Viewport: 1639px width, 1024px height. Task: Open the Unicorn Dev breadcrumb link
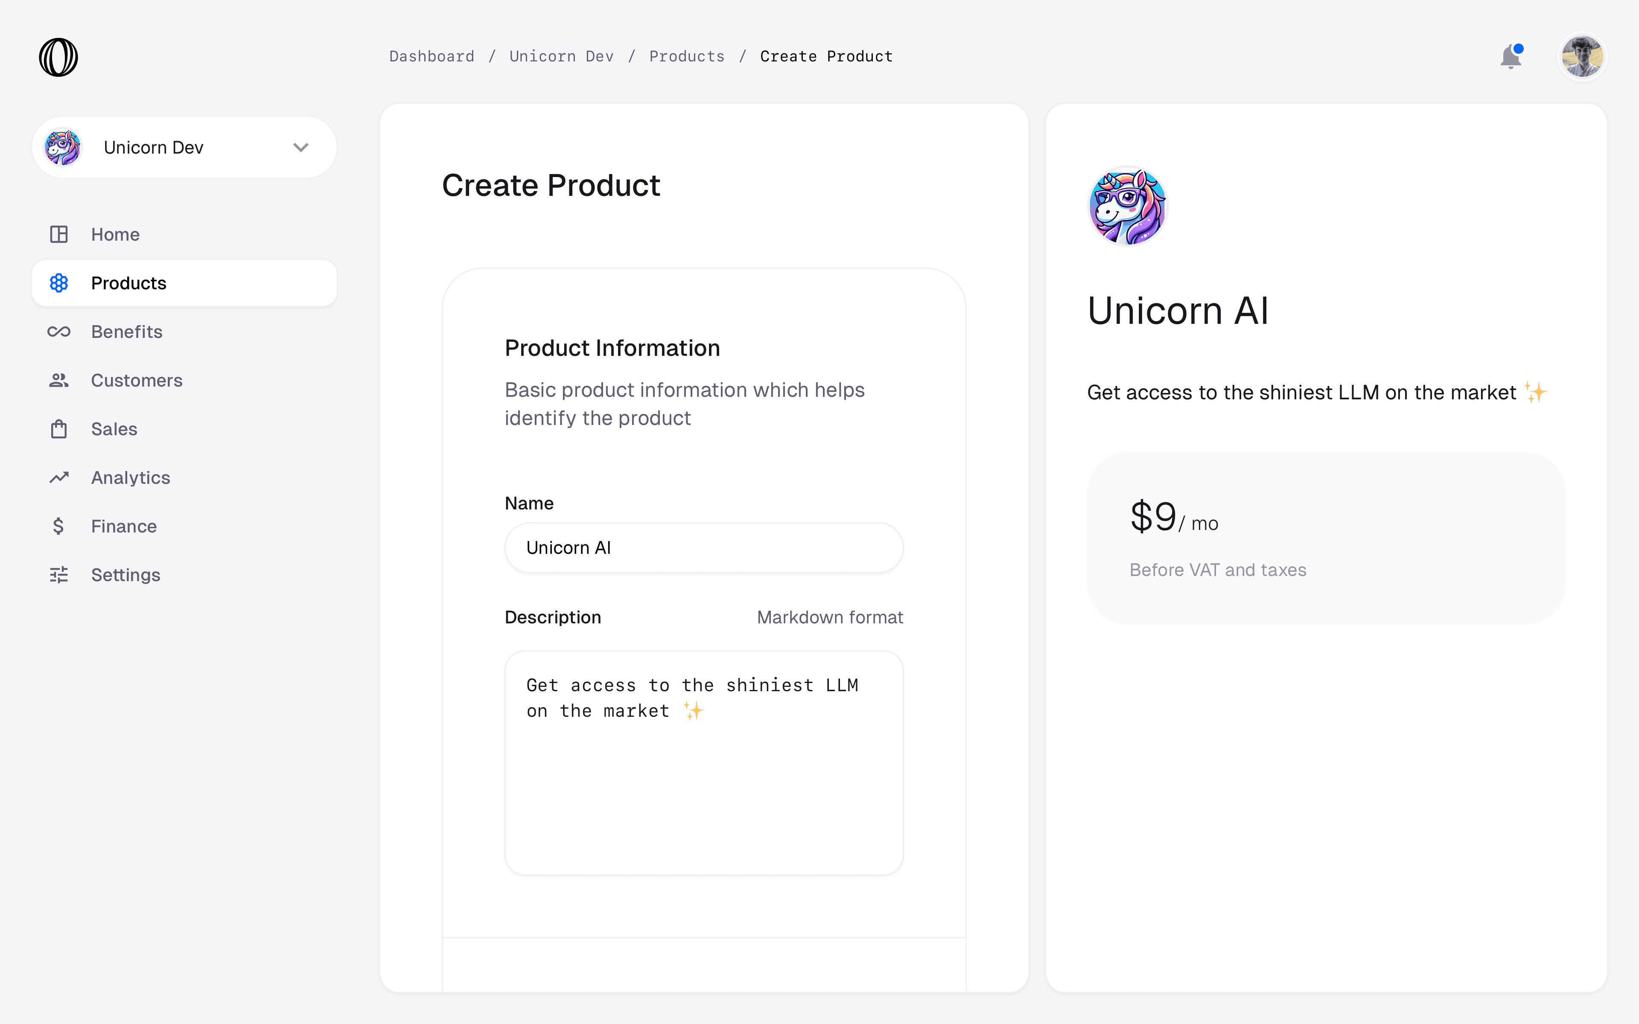(561, 56)
